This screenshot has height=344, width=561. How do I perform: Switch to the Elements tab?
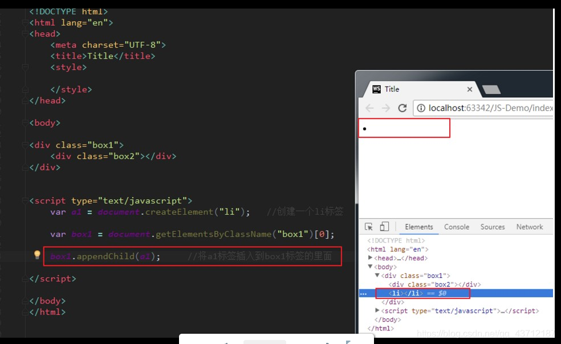click(418, 227)
